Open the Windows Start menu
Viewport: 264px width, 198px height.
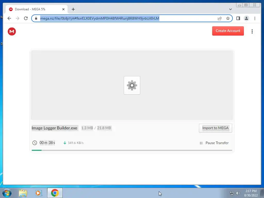coord(7,193)
